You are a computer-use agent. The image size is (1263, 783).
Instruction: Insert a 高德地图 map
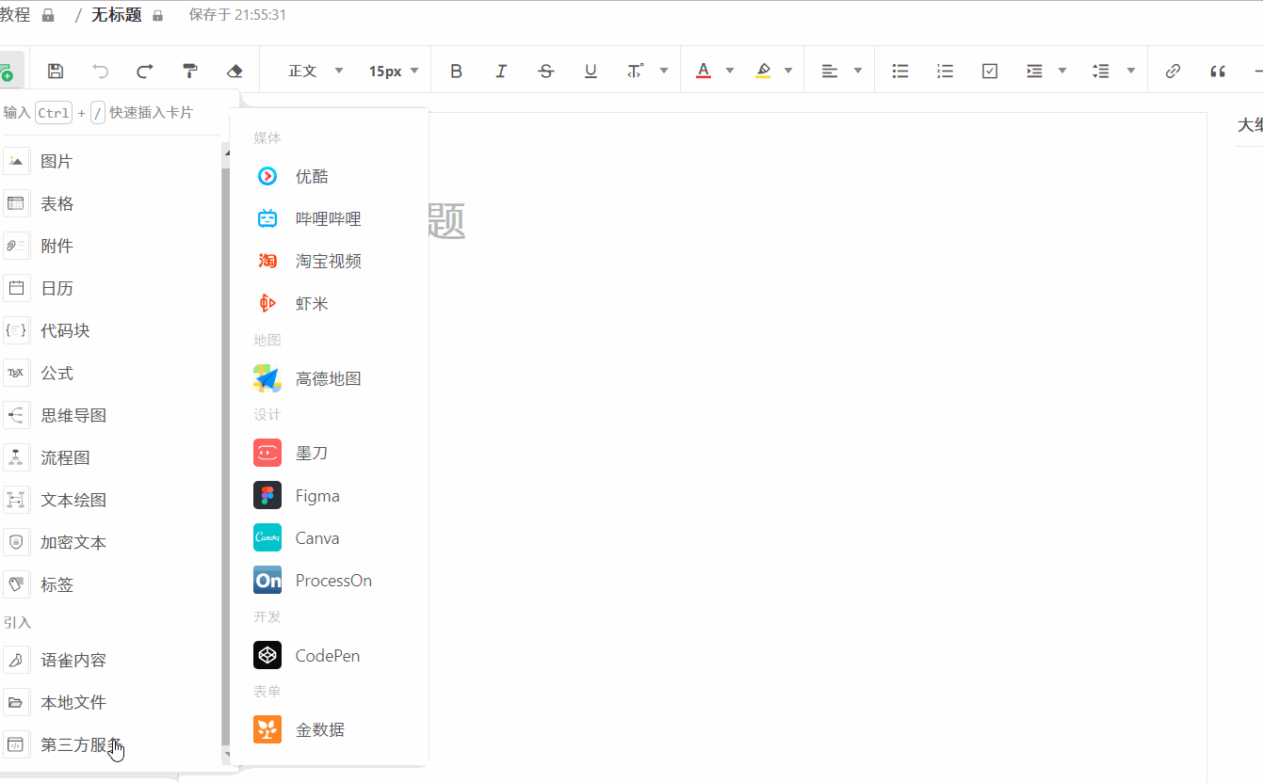click(329, 378)
